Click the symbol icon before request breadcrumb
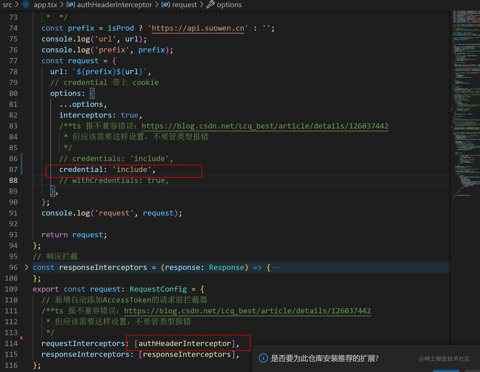The image size is (480, 372). 166,5
